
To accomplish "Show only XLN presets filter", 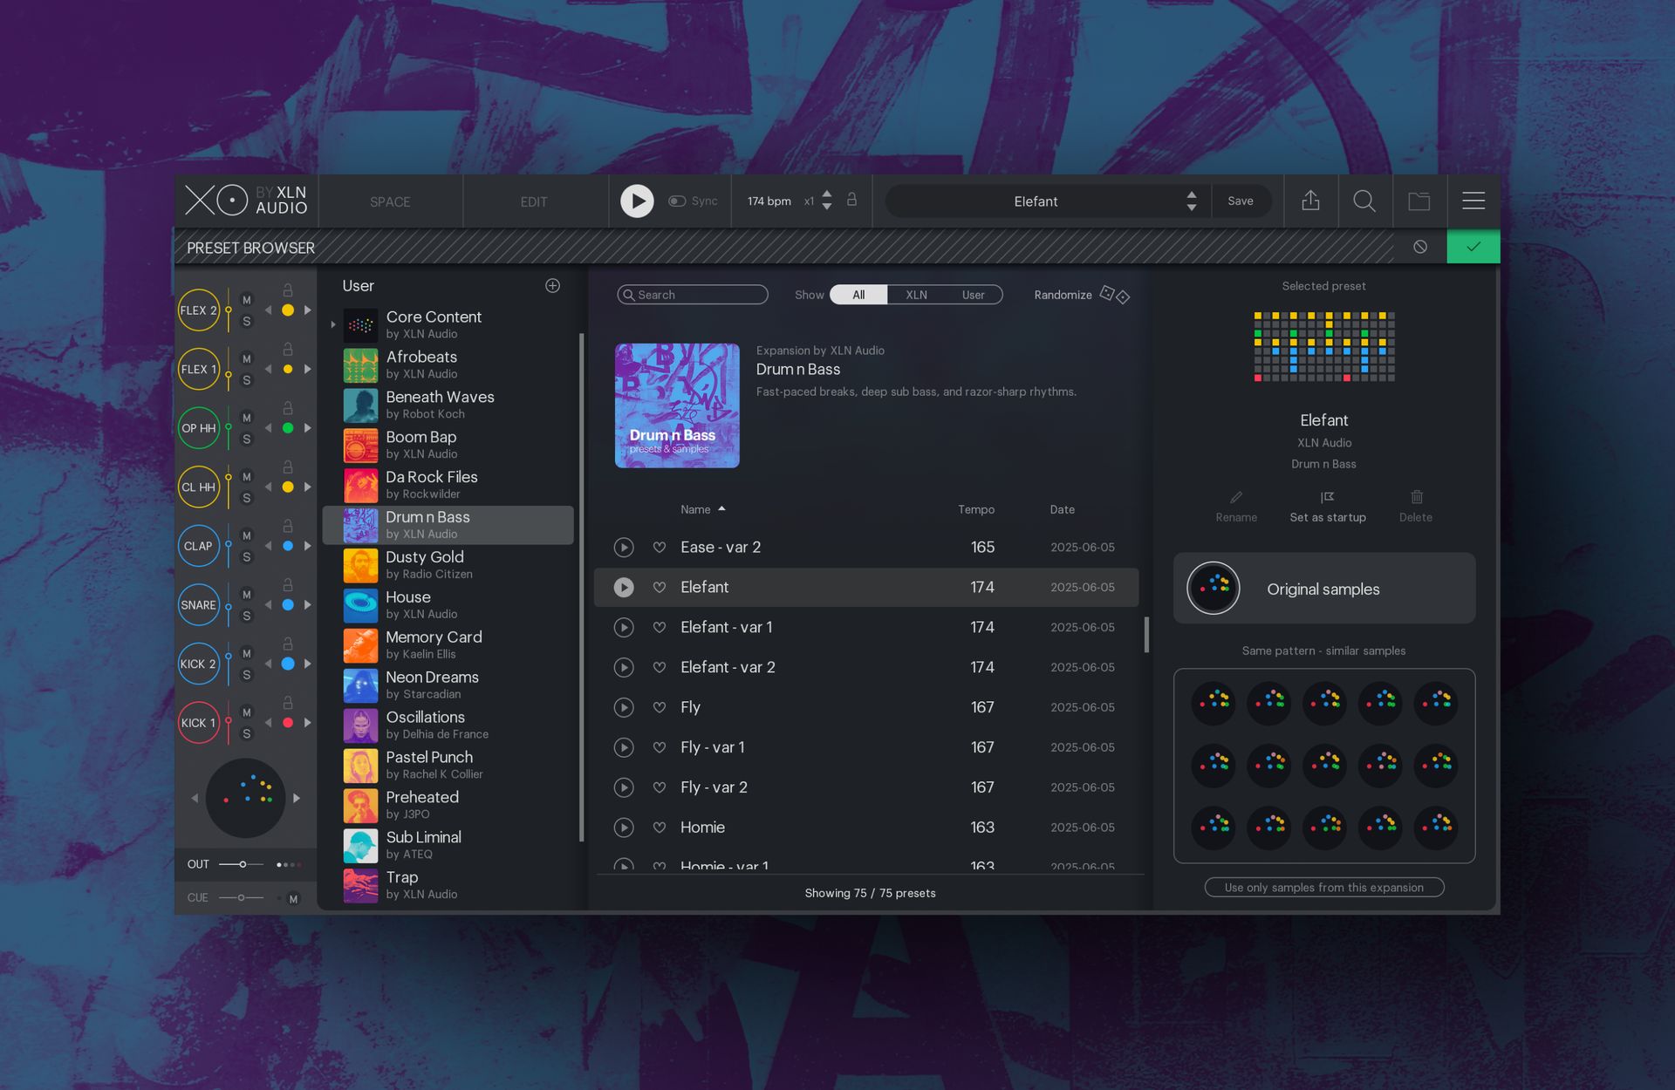I will pyautogui.click(x=916, y=295).
